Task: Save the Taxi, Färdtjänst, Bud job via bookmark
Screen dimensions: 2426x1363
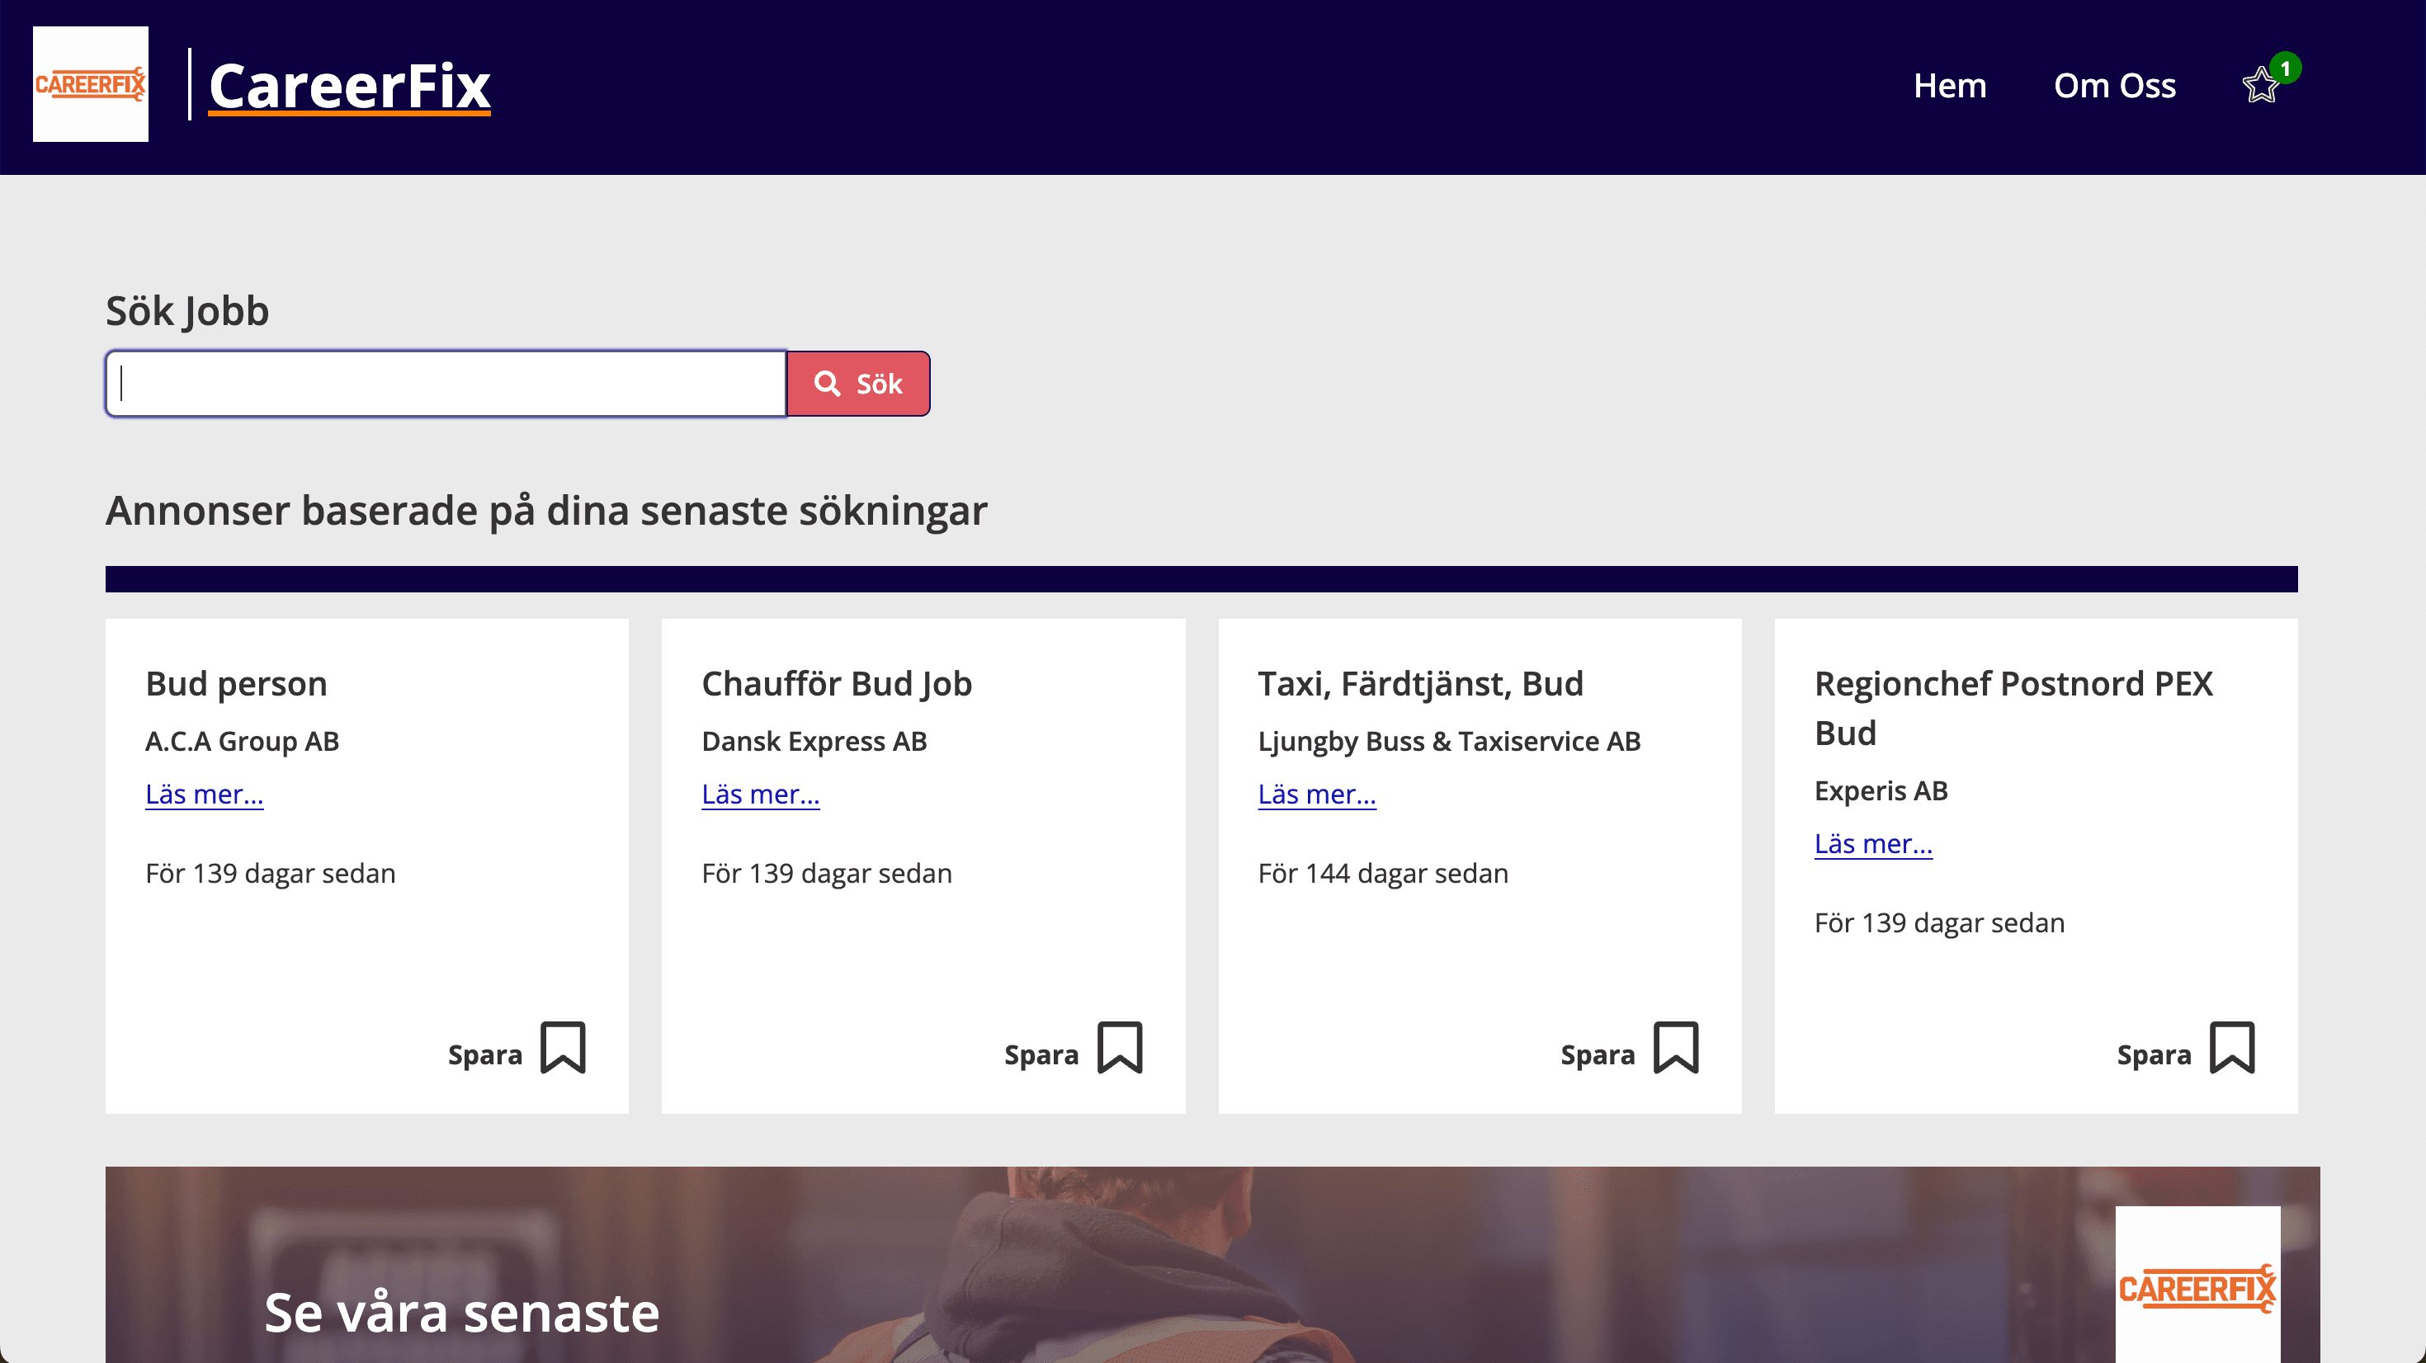Action: pyautogui.click(x=1674, y=1049)
